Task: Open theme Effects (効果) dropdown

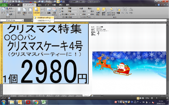Action: [x=10, y=14]
